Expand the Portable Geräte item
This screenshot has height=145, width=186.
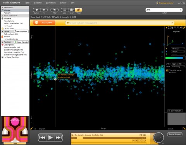coord(5,39)
